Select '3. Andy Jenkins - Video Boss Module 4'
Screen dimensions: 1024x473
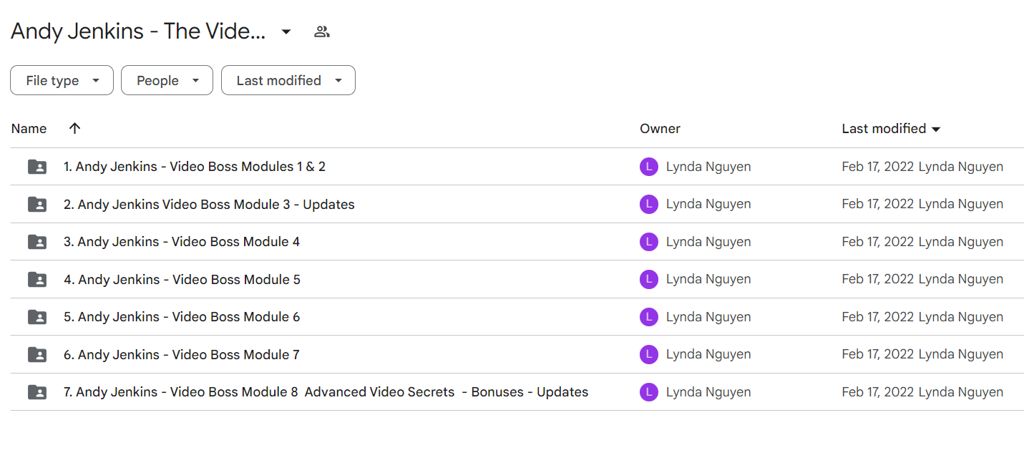coord(182,242)
